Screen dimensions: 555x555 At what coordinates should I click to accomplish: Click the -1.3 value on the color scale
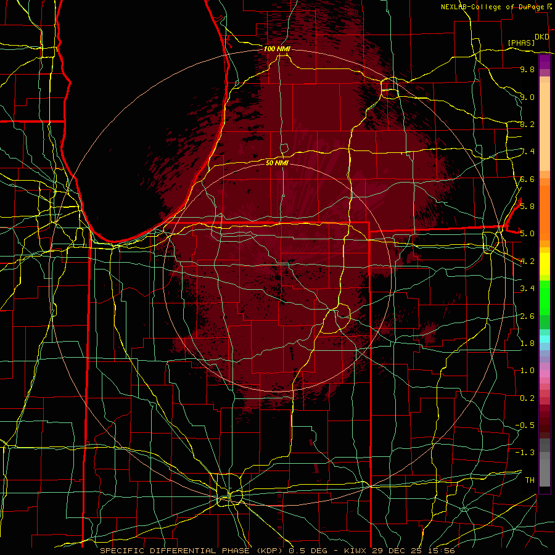click(x=525, y=453)
